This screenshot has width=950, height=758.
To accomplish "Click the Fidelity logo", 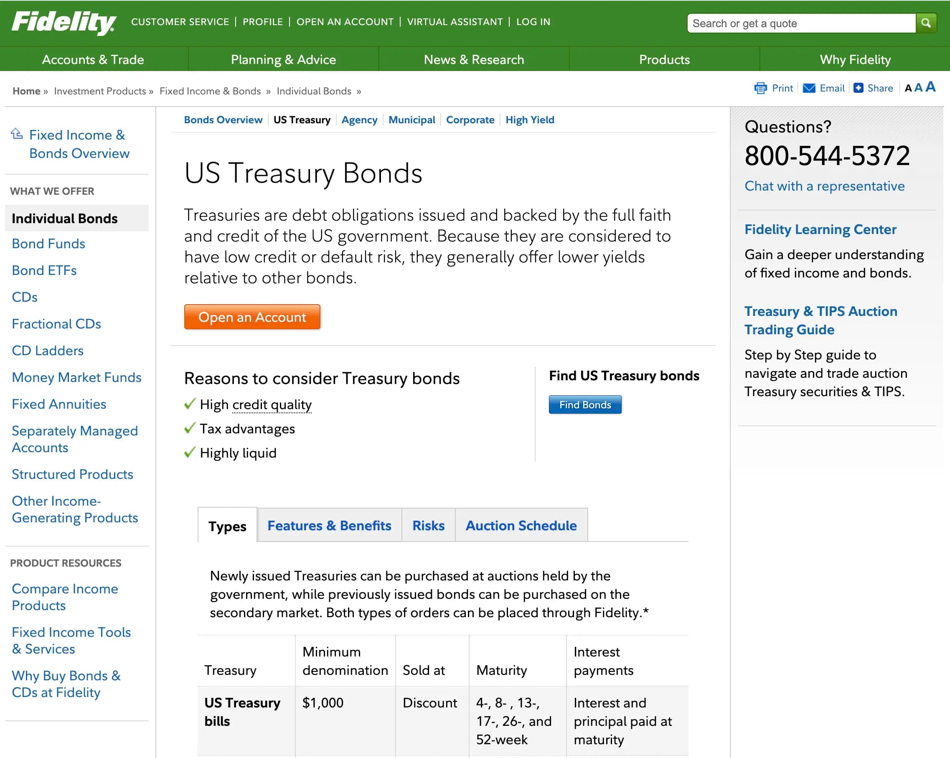I will [x=64, y=23].
